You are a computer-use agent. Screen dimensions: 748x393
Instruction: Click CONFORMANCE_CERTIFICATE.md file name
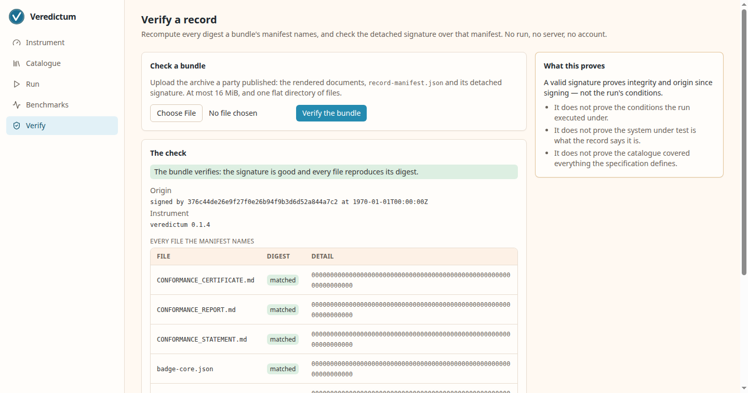point(206,280)
